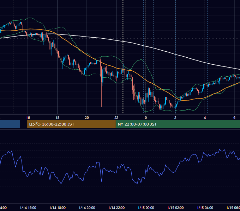Click the 20 hour label on chart axis

click(x=87, y=118)
